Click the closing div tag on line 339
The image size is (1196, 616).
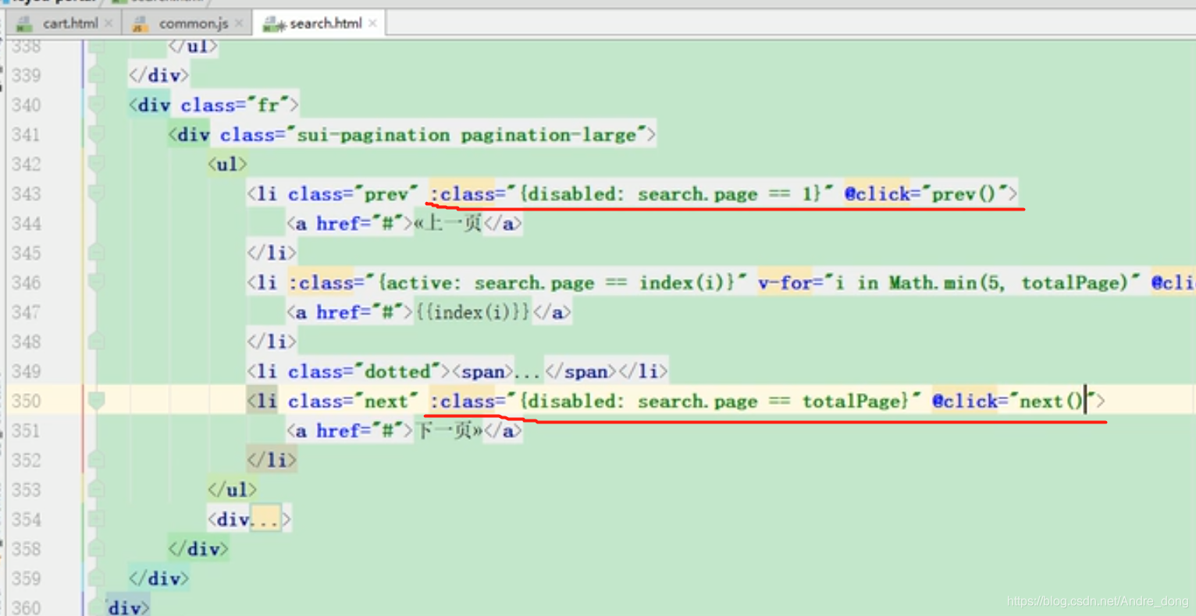coord(159,75)
